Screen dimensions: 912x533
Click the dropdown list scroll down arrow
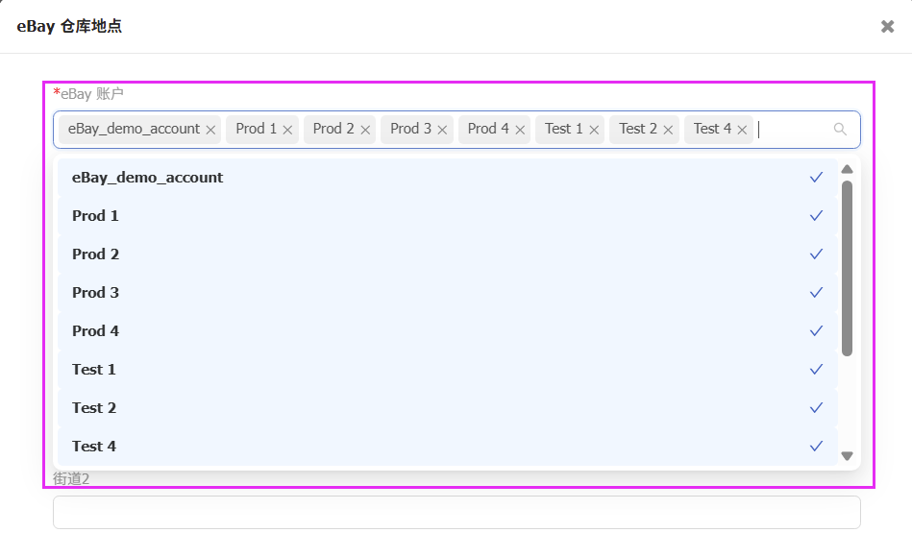click(x=847, y=456)
